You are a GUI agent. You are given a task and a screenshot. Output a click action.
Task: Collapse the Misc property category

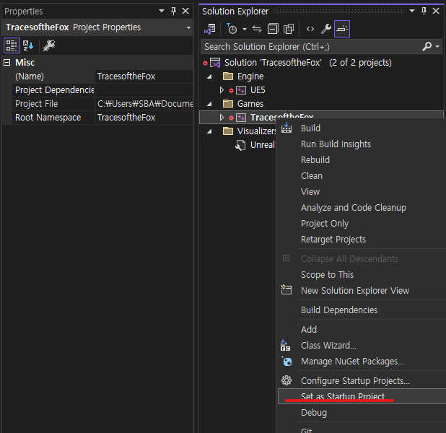tap(7, 63)
